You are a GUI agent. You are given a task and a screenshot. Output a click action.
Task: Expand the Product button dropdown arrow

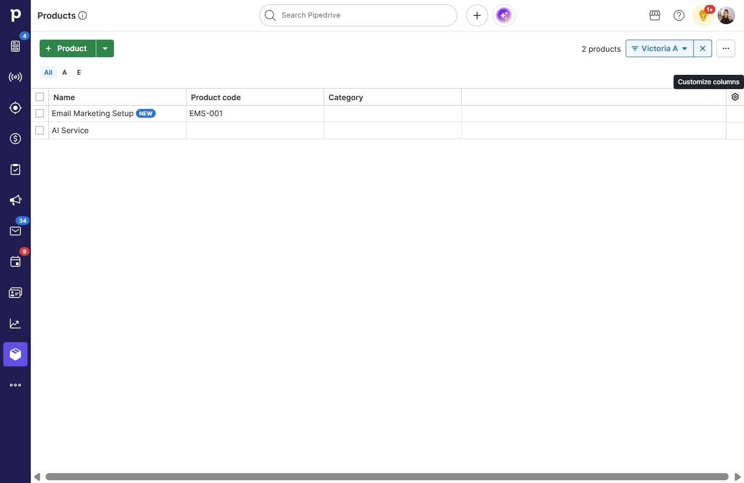[x=105, y=48]
